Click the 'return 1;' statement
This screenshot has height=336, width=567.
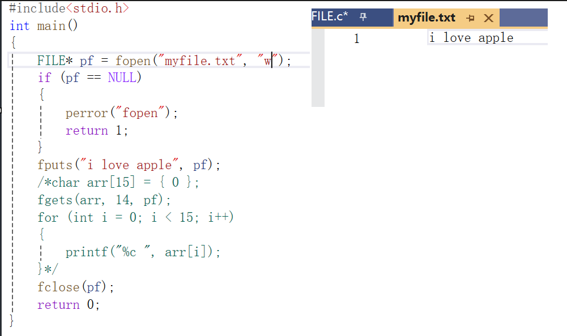(x=97, y=131)
